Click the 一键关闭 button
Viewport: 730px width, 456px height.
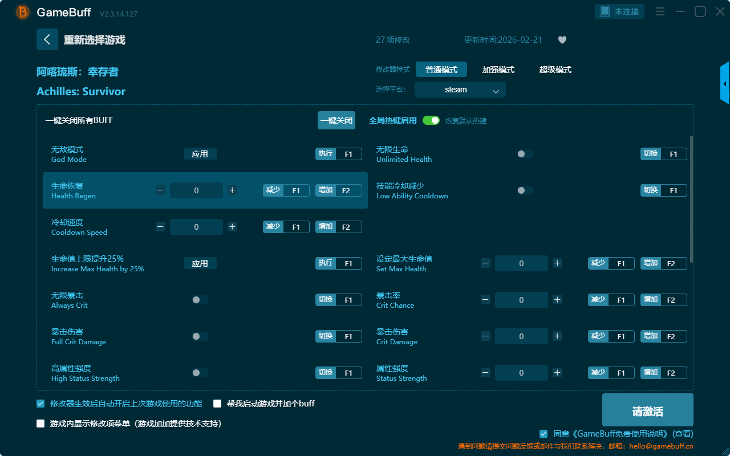[x=336, y=120]
